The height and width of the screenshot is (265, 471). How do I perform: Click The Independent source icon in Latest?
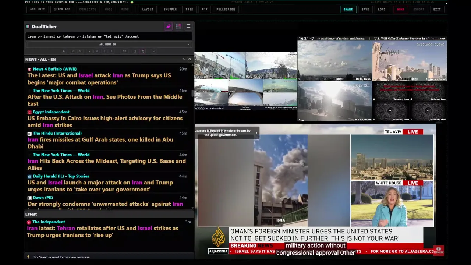29,222
